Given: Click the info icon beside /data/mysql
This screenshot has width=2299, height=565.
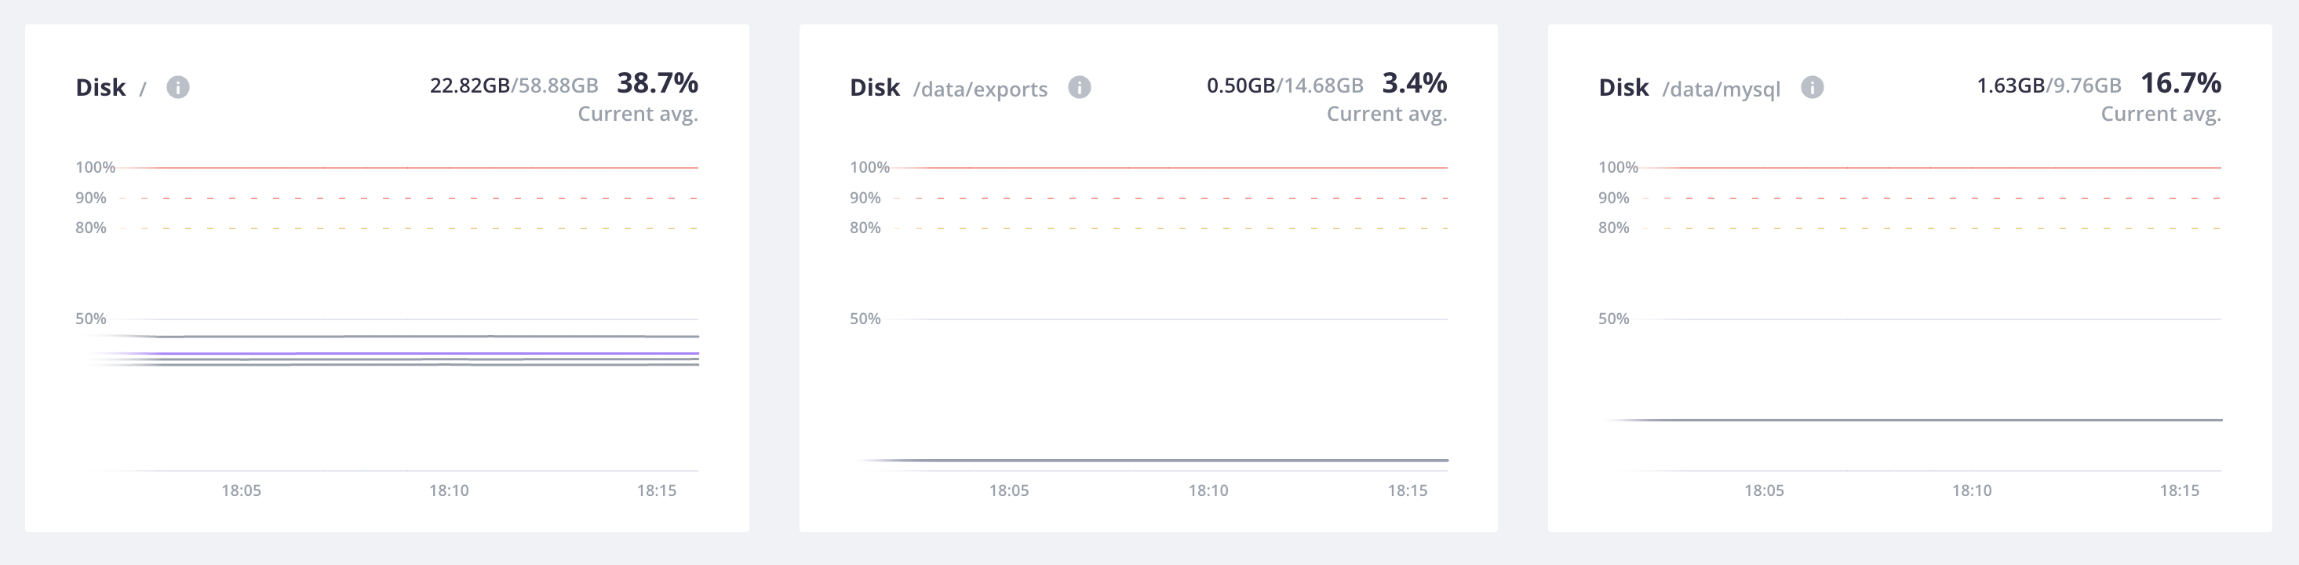Looking at the screenshot, I should [x=1812, y=87].
